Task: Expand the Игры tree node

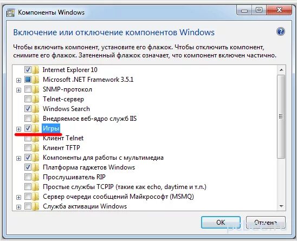Action: point(18,129)
